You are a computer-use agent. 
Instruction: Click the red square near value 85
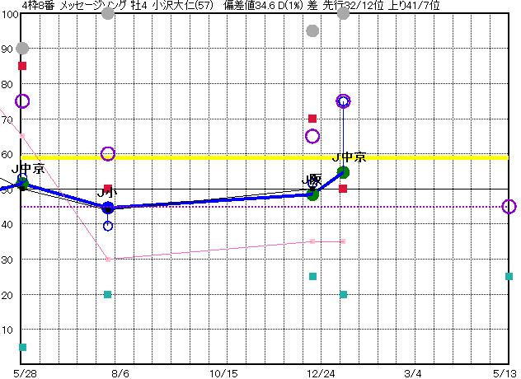tap(22, 66)
